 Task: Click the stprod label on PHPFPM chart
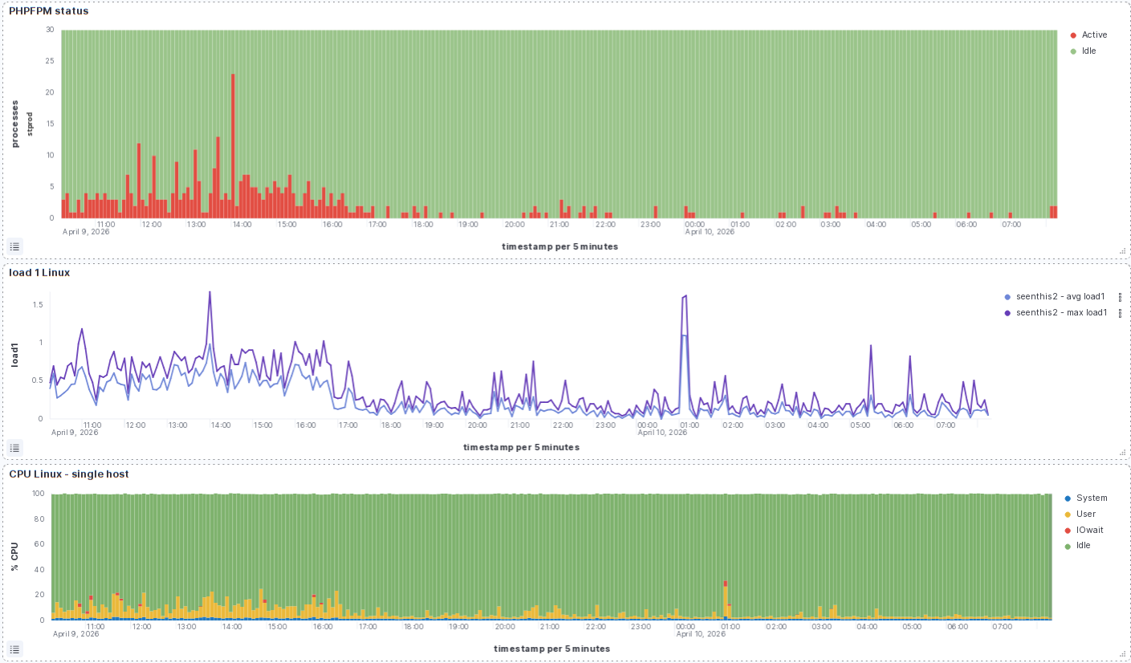(x=31, y=124)
